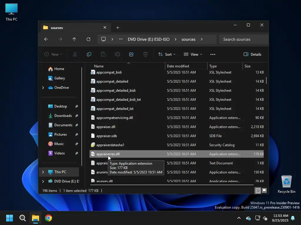Click DVD Drive (E:) ESD-ISO breadcrumb

tap(148, 39)
